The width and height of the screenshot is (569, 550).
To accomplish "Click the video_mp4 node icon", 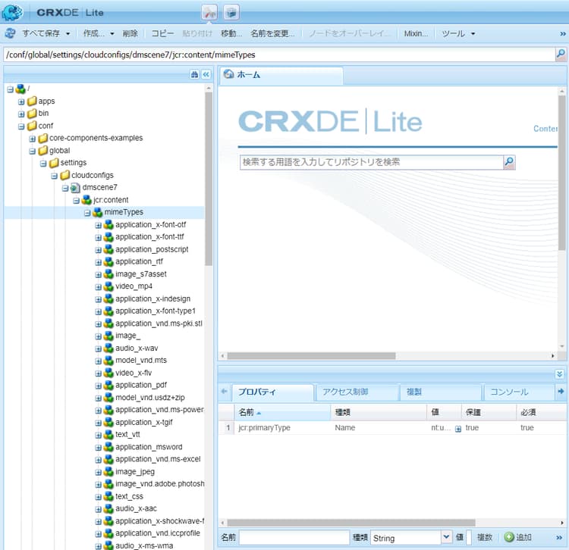I will coord(108,286).
